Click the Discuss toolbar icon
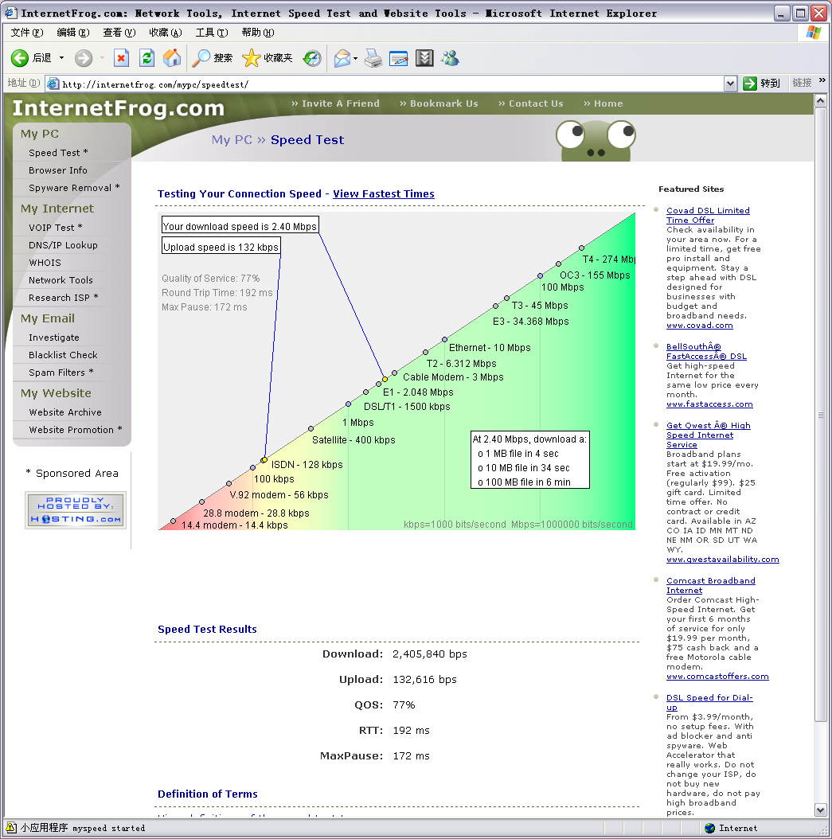This screenshot has width=832, height=839. tap(424, 58)
